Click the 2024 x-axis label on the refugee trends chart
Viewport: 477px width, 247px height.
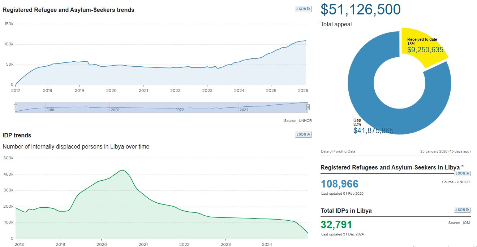[239, 91]
